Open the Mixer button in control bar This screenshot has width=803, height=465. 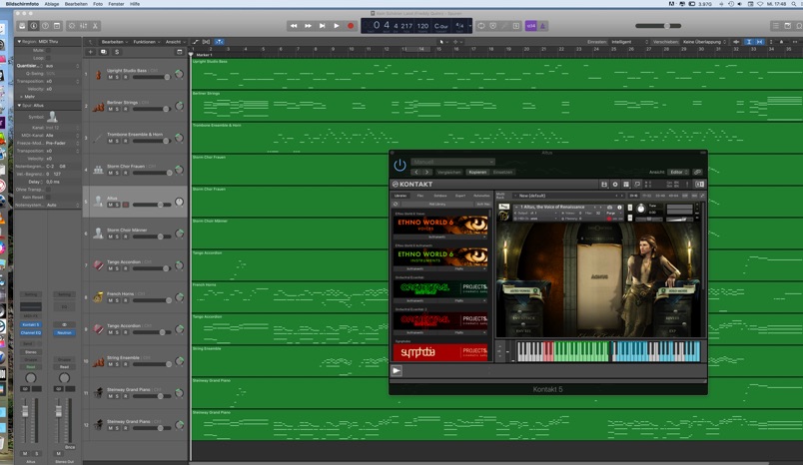(84, 26)
